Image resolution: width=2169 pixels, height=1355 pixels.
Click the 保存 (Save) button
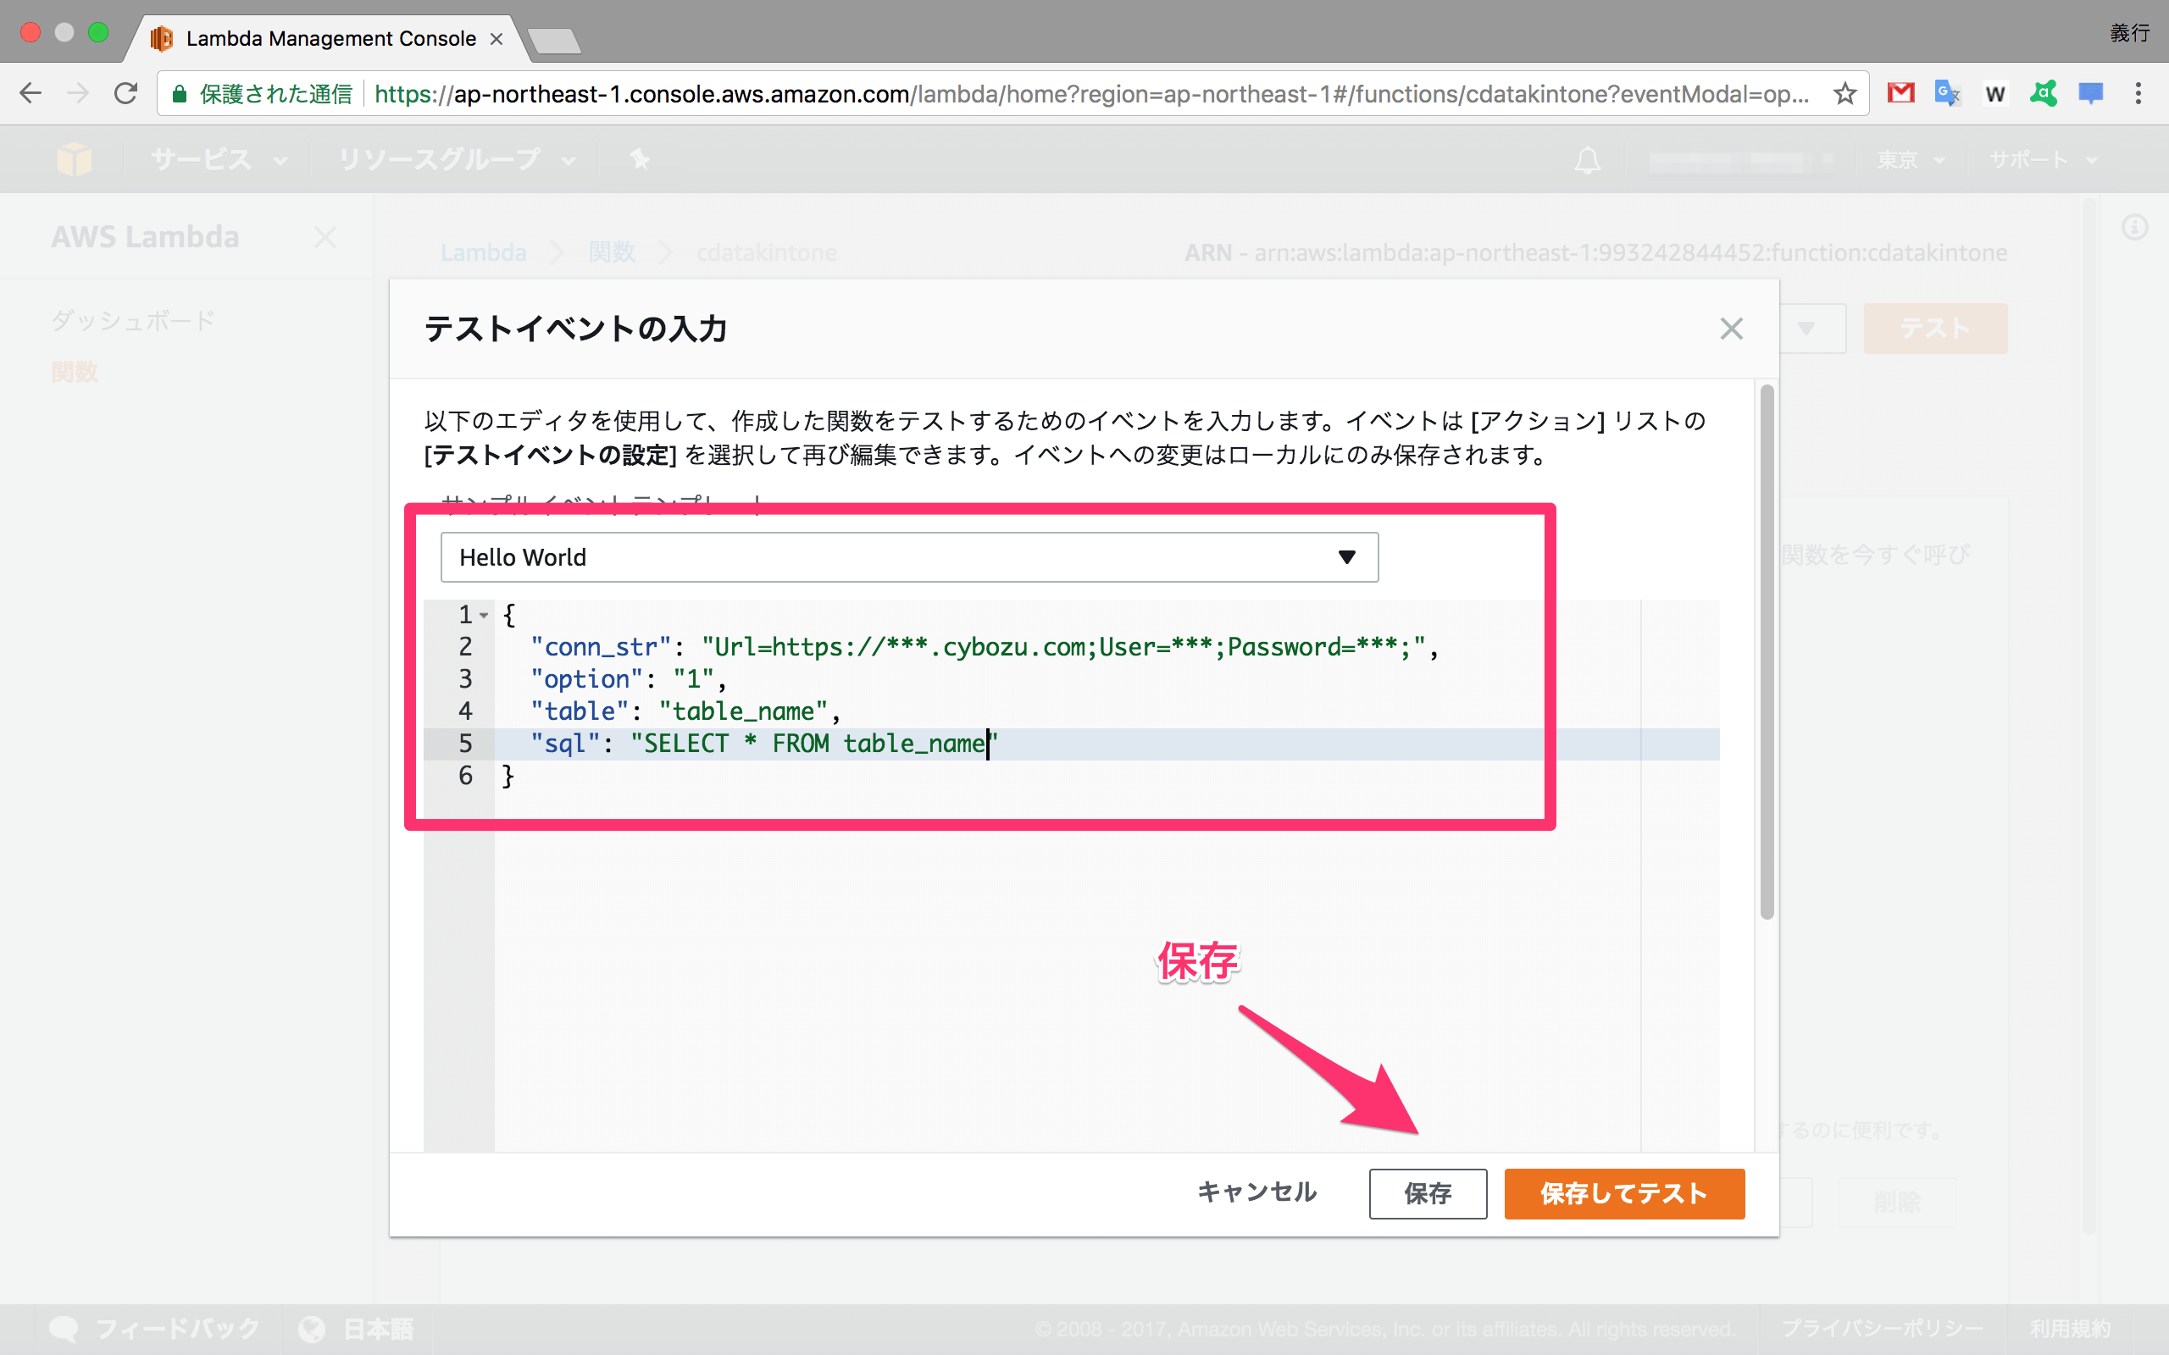click(1427, 1194)
